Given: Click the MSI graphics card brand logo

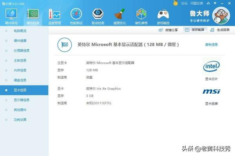Looking at the screenshot, I should [211, 92].
